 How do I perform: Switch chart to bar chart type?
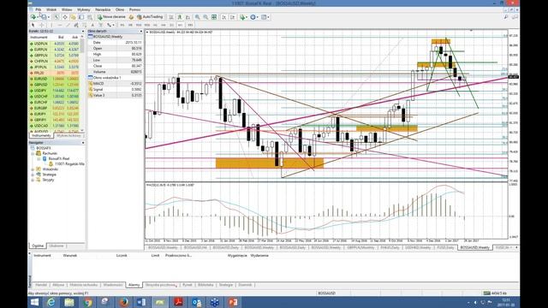tap(170, 17)
